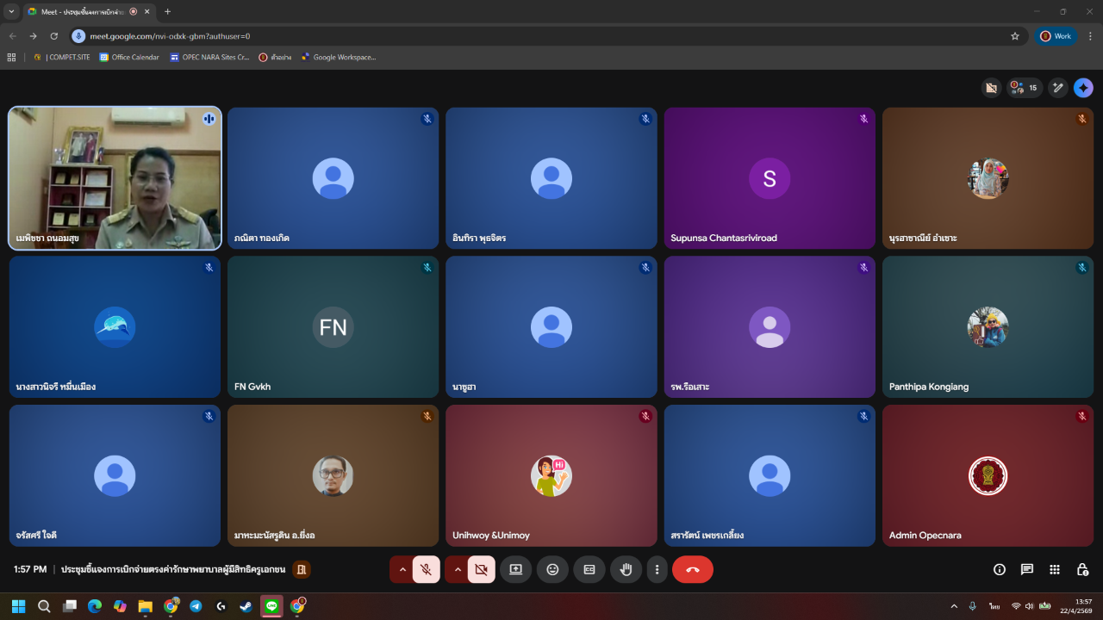Open the host controls lock icon
1103x620 pixels.
pyautogui.click(x=1082, y=569)
